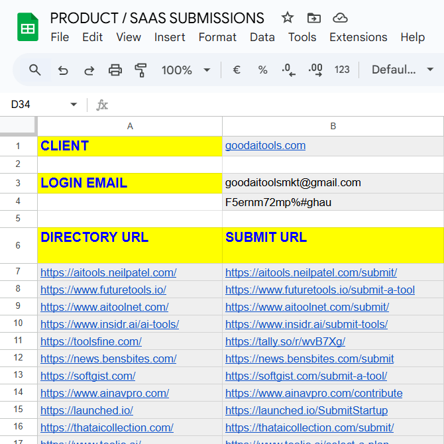The height and width of the screenshot is (444, 444).
Task: Redo the last action
Action: tap(89, 70)
